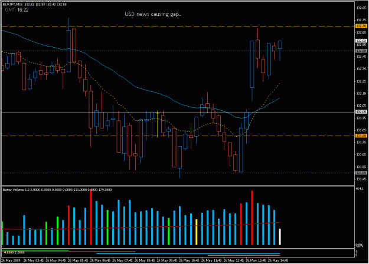Click the '26 May 11:45' time axis label
Viewport: 369px width, 264px height.
(x=211, y=260)
